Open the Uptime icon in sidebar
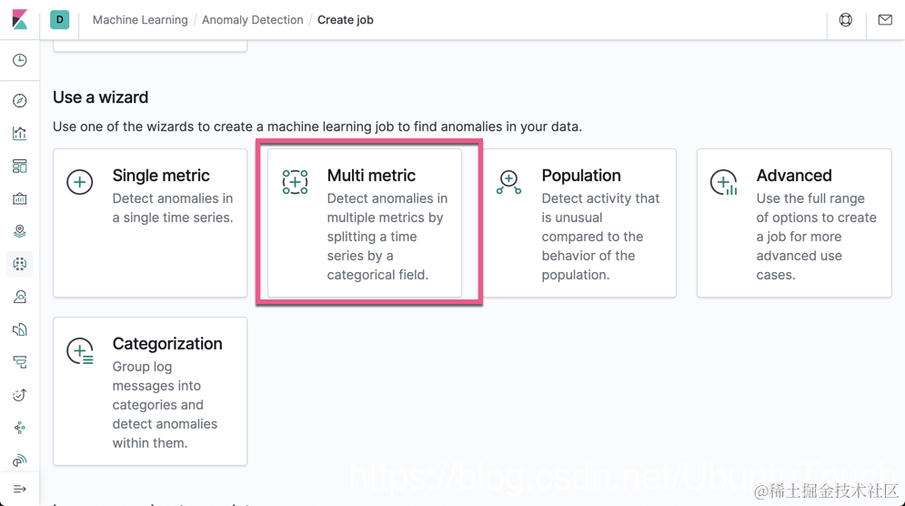This screenshot has height=506, width=905. click(19, 395)
